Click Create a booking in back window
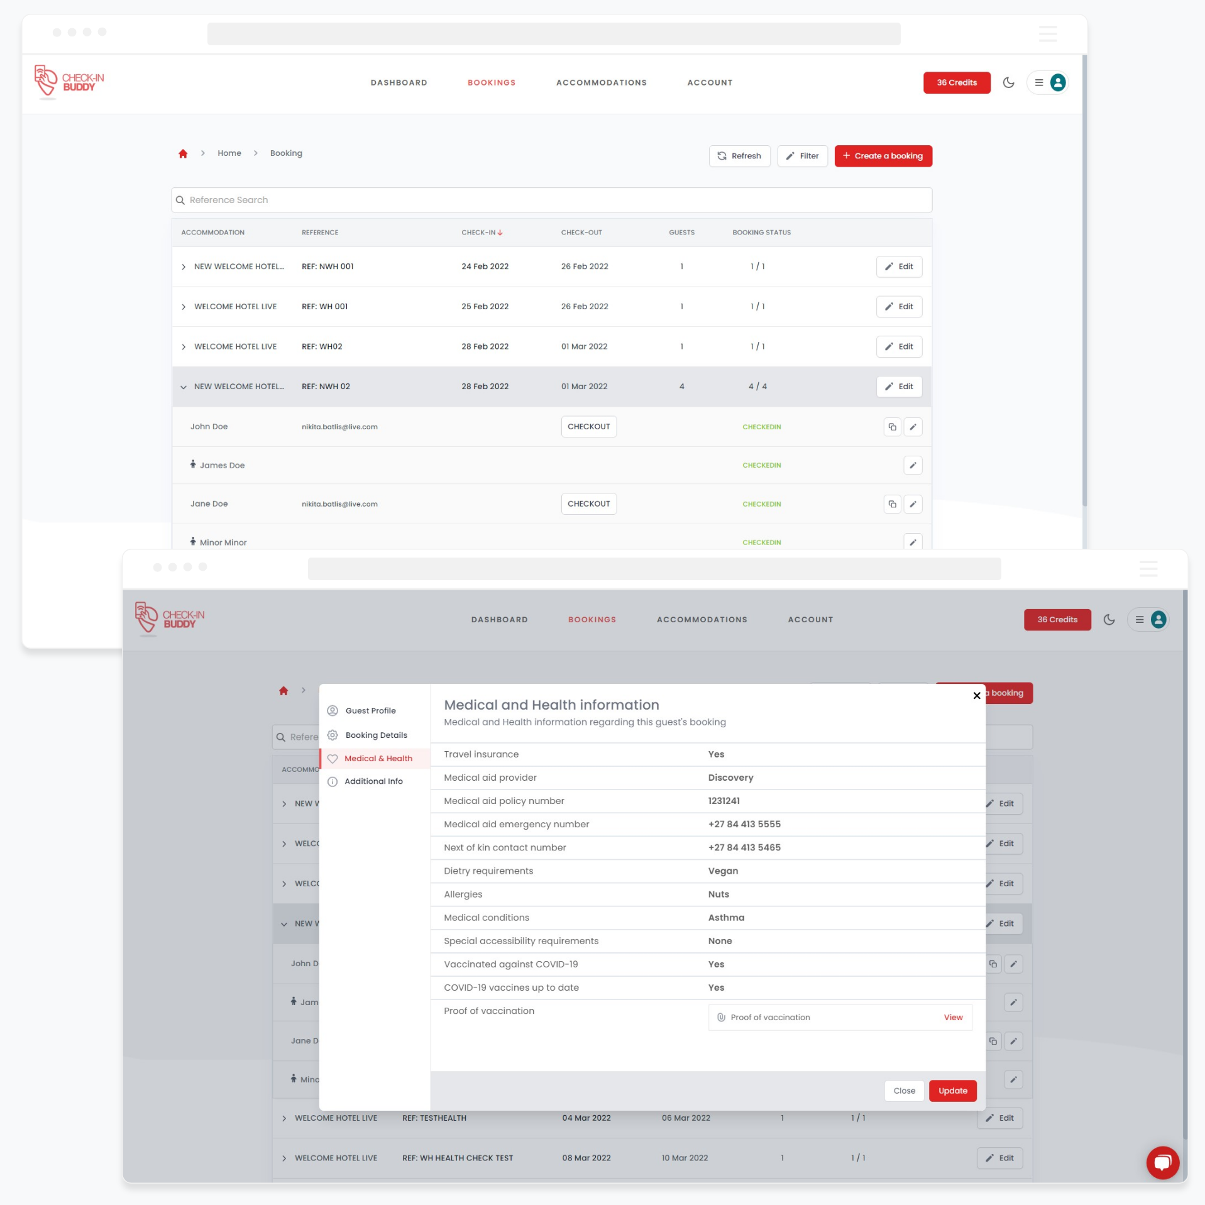This screenshot has height=1205, width=1205. coord(883,156)
